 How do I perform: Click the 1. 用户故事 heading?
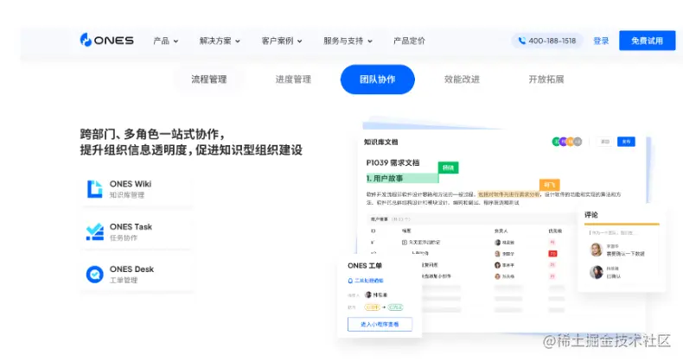pos(385,178)
